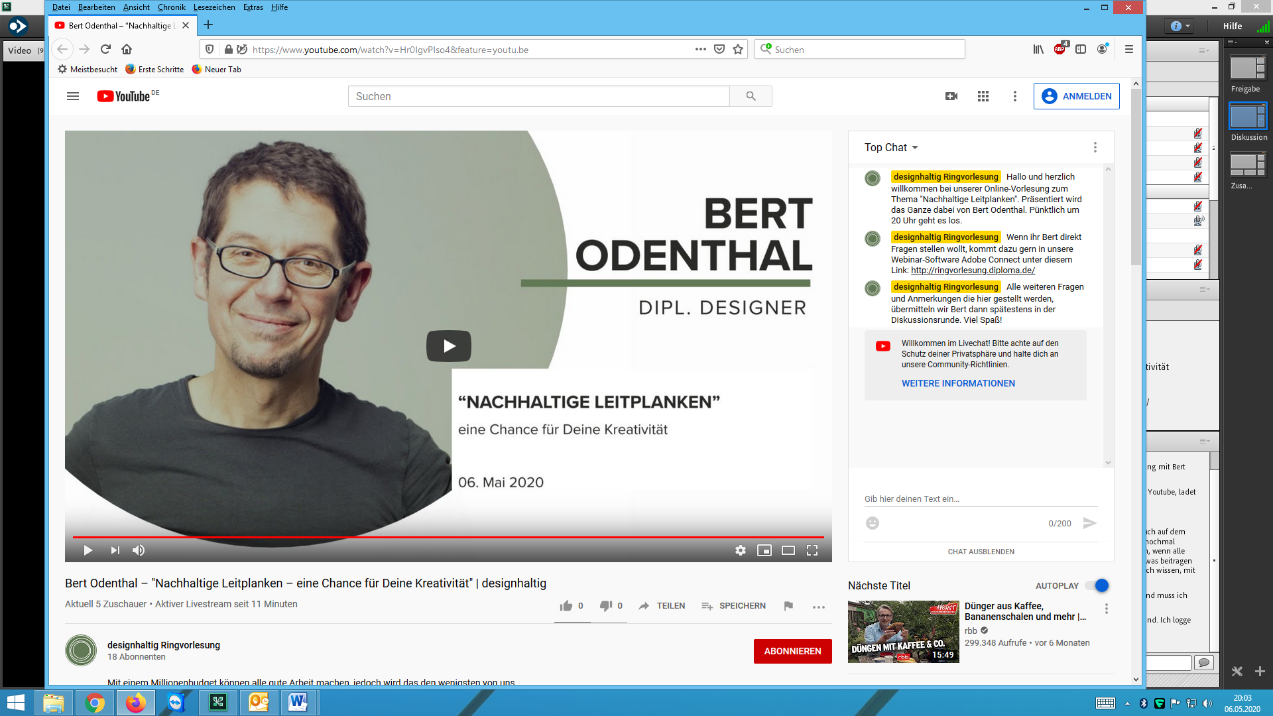Open the Extras menu
Image resolution: width=1273 pixels, height=716 pixels.
(253, 7)
